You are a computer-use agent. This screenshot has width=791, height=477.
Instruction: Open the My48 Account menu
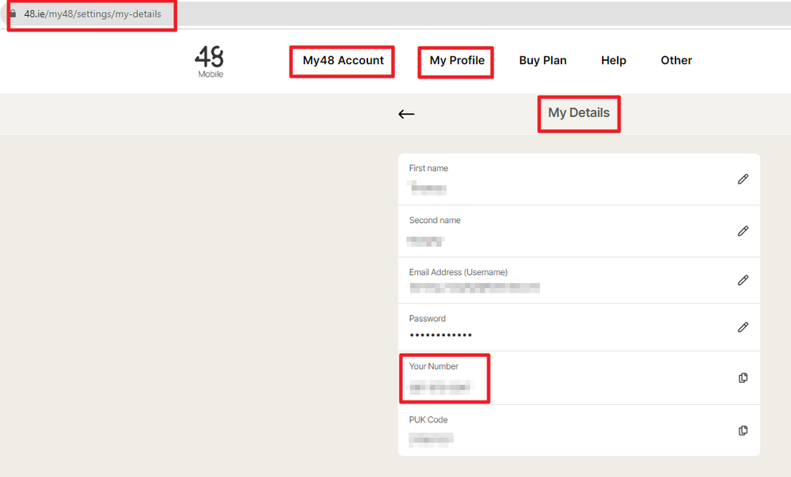click(x=343, y=61)
